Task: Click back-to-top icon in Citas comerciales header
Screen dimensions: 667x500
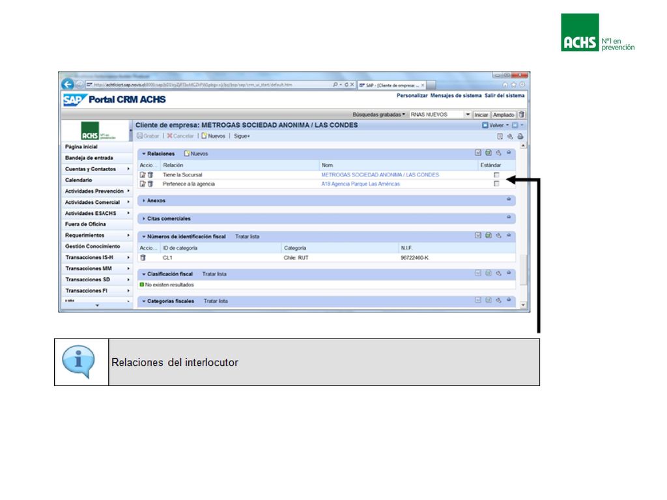Action: click(x=509, y=217)
